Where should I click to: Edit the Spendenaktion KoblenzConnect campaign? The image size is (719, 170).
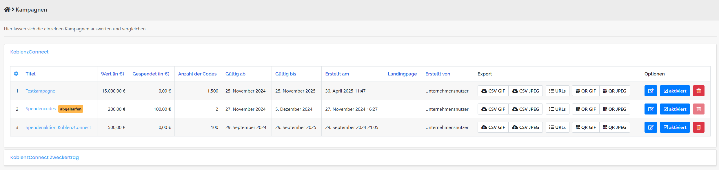651,127
